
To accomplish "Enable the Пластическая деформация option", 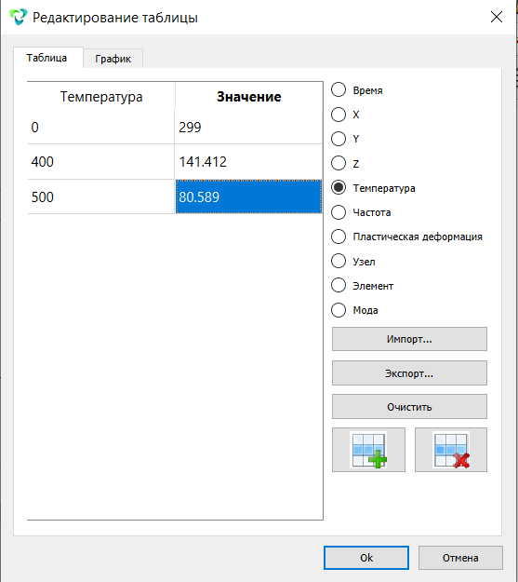I will [x=339, y=237].
